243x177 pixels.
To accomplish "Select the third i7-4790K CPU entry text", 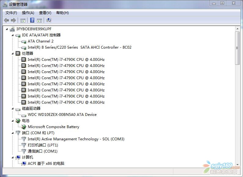I will (x=66, y=72).
